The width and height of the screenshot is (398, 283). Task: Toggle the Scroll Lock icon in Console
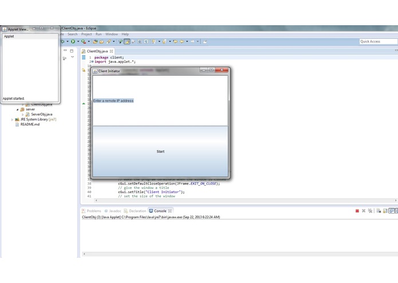pyautogui.click(x=385, y=211)
